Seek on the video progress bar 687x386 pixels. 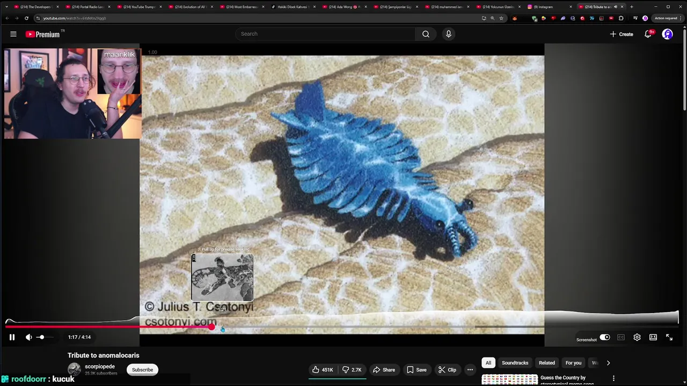(342, 326)
